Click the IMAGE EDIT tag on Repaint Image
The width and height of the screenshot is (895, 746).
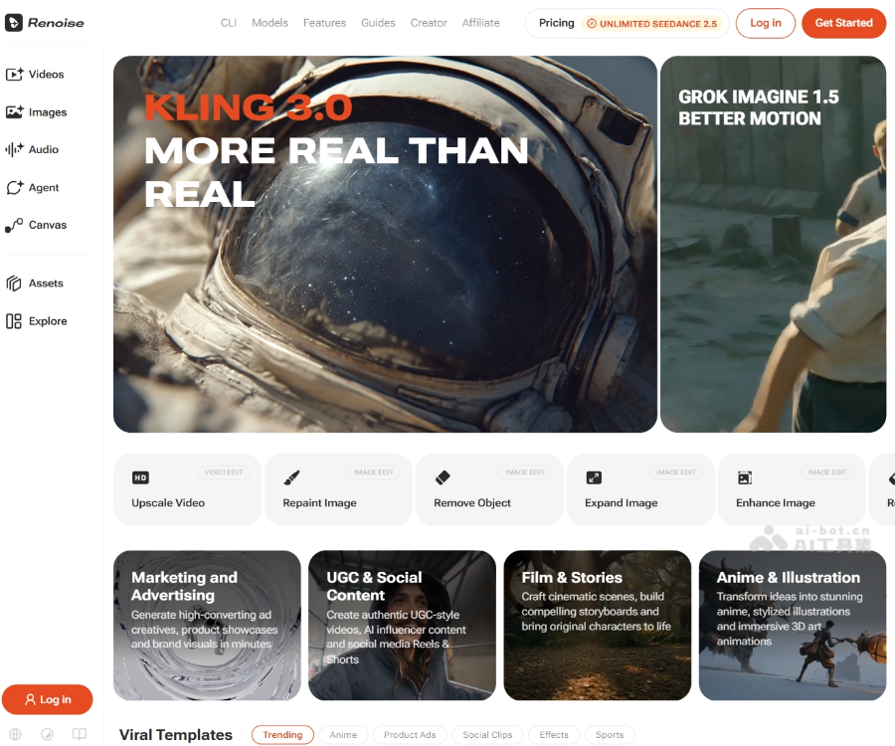click(x=374, y=472)
